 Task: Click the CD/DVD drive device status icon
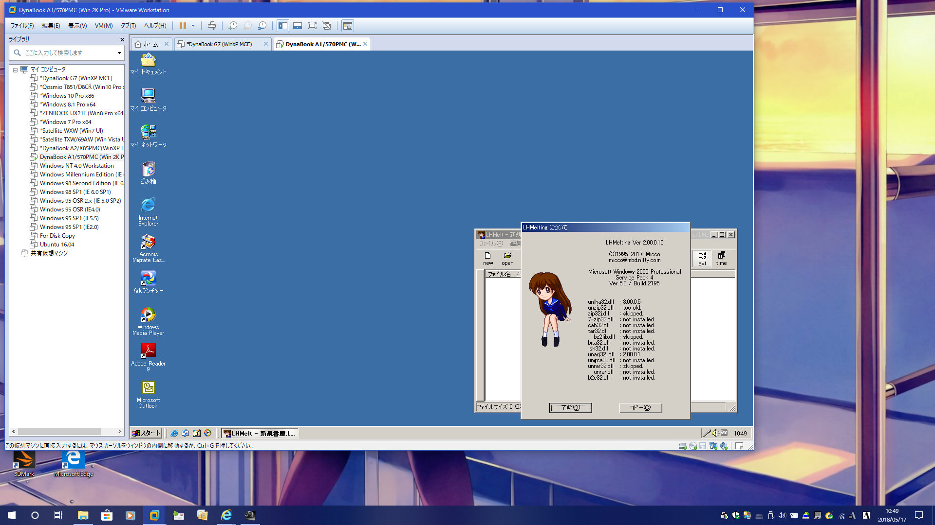point(693,446)
